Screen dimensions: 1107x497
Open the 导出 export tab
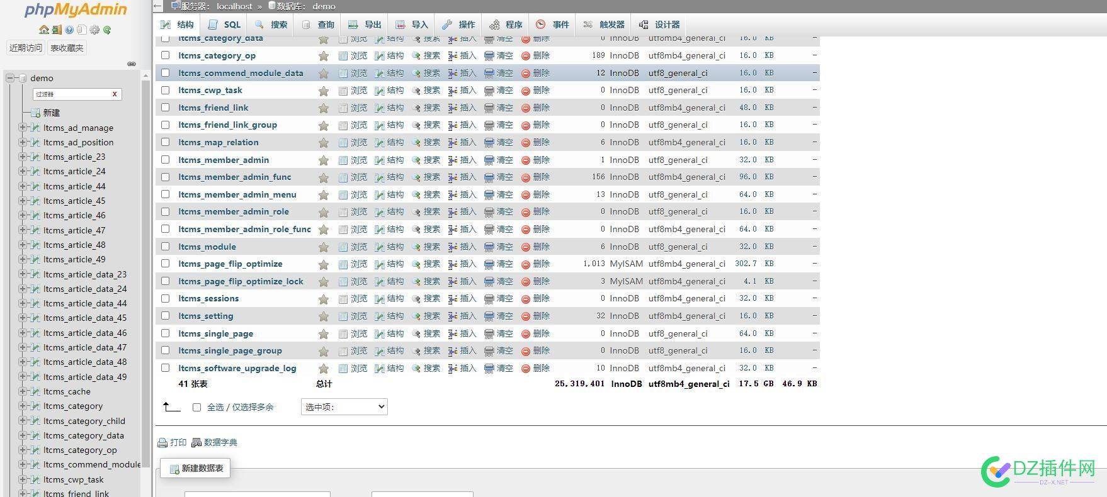click(365, 25)
